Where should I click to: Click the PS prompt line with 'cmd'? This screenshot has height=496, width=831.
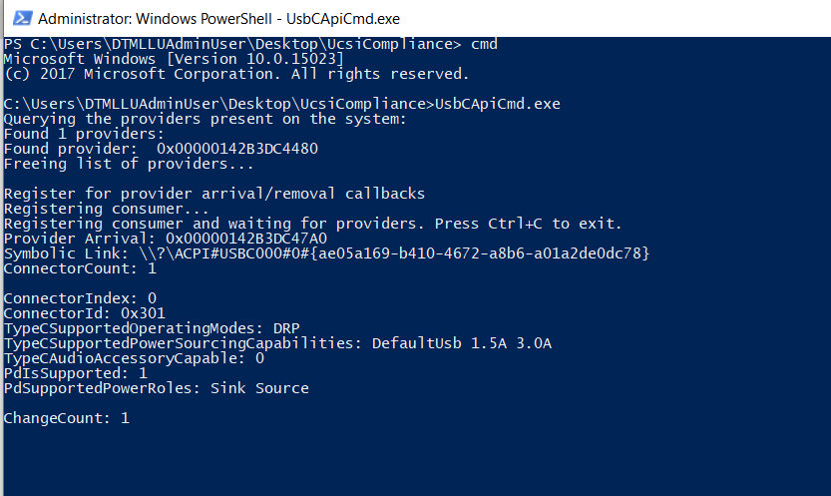coord(250,44)
